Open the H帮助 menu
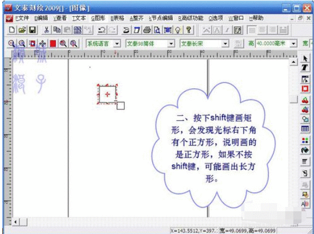Image resolution: width=314 pixels, height=234 pixels. (256, 18)
